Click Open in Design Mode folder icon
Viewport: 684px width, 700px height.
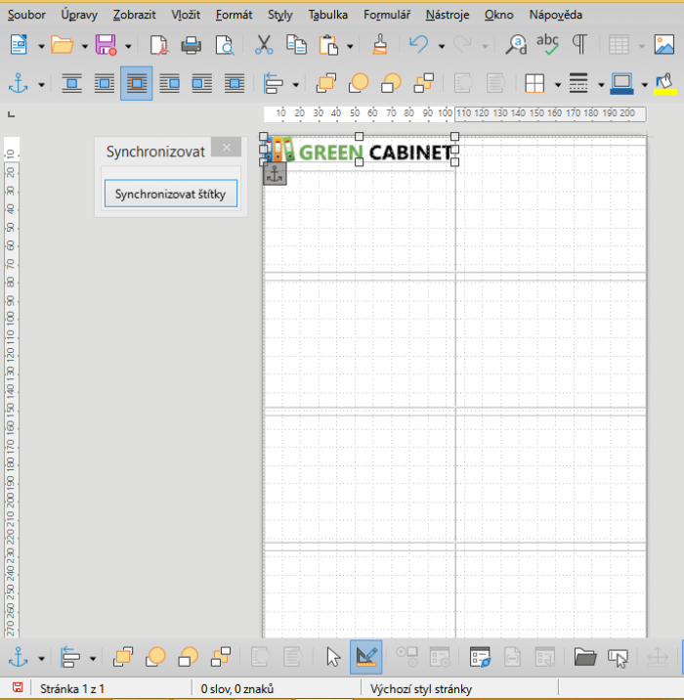click(x=585, y=658)
